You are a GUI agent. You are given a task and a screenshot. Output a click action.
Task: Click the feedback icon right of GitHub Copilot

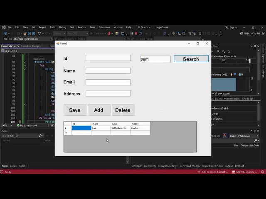263,34
